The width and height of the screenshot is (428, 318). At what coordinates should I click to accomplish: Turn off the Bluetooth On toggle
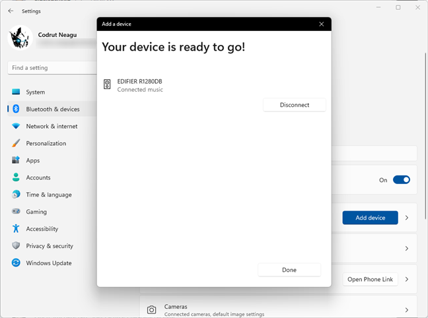pos(402,180)
